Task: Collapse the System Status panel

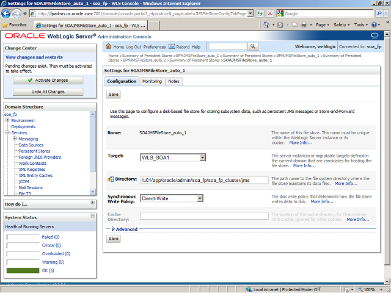Action: [92, 217]
